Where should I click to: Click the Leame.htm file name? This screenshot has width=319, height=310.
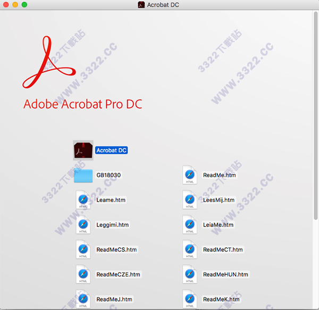point(111,200)
